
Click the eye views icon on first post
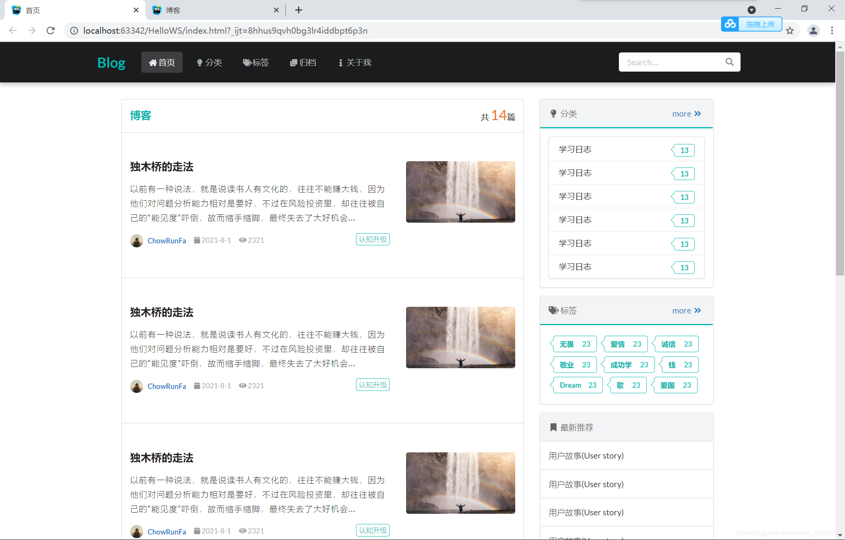[243, 240]
